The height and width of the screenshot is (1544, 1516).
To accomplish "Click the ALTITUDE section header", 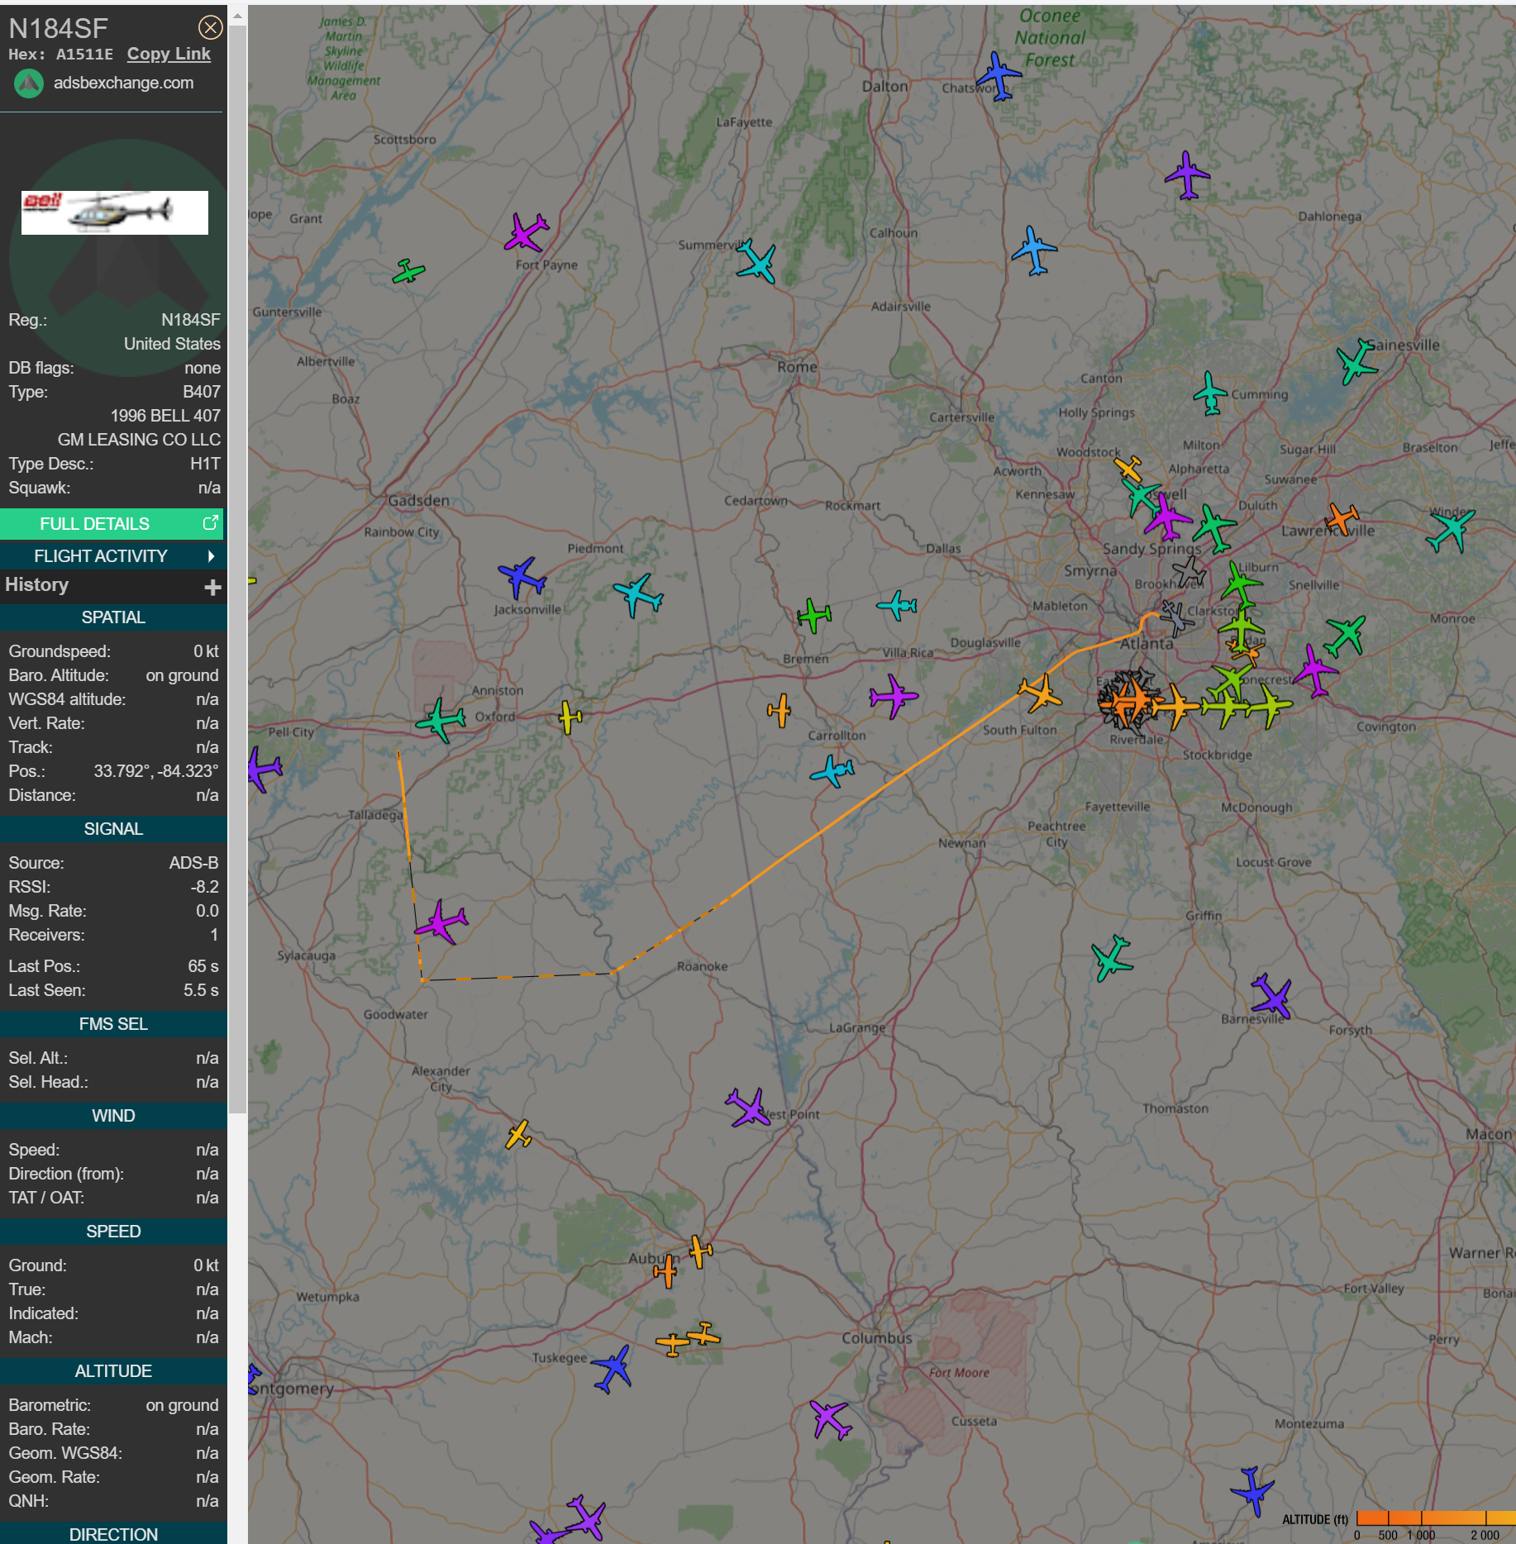I will [x=113, y=1371].
